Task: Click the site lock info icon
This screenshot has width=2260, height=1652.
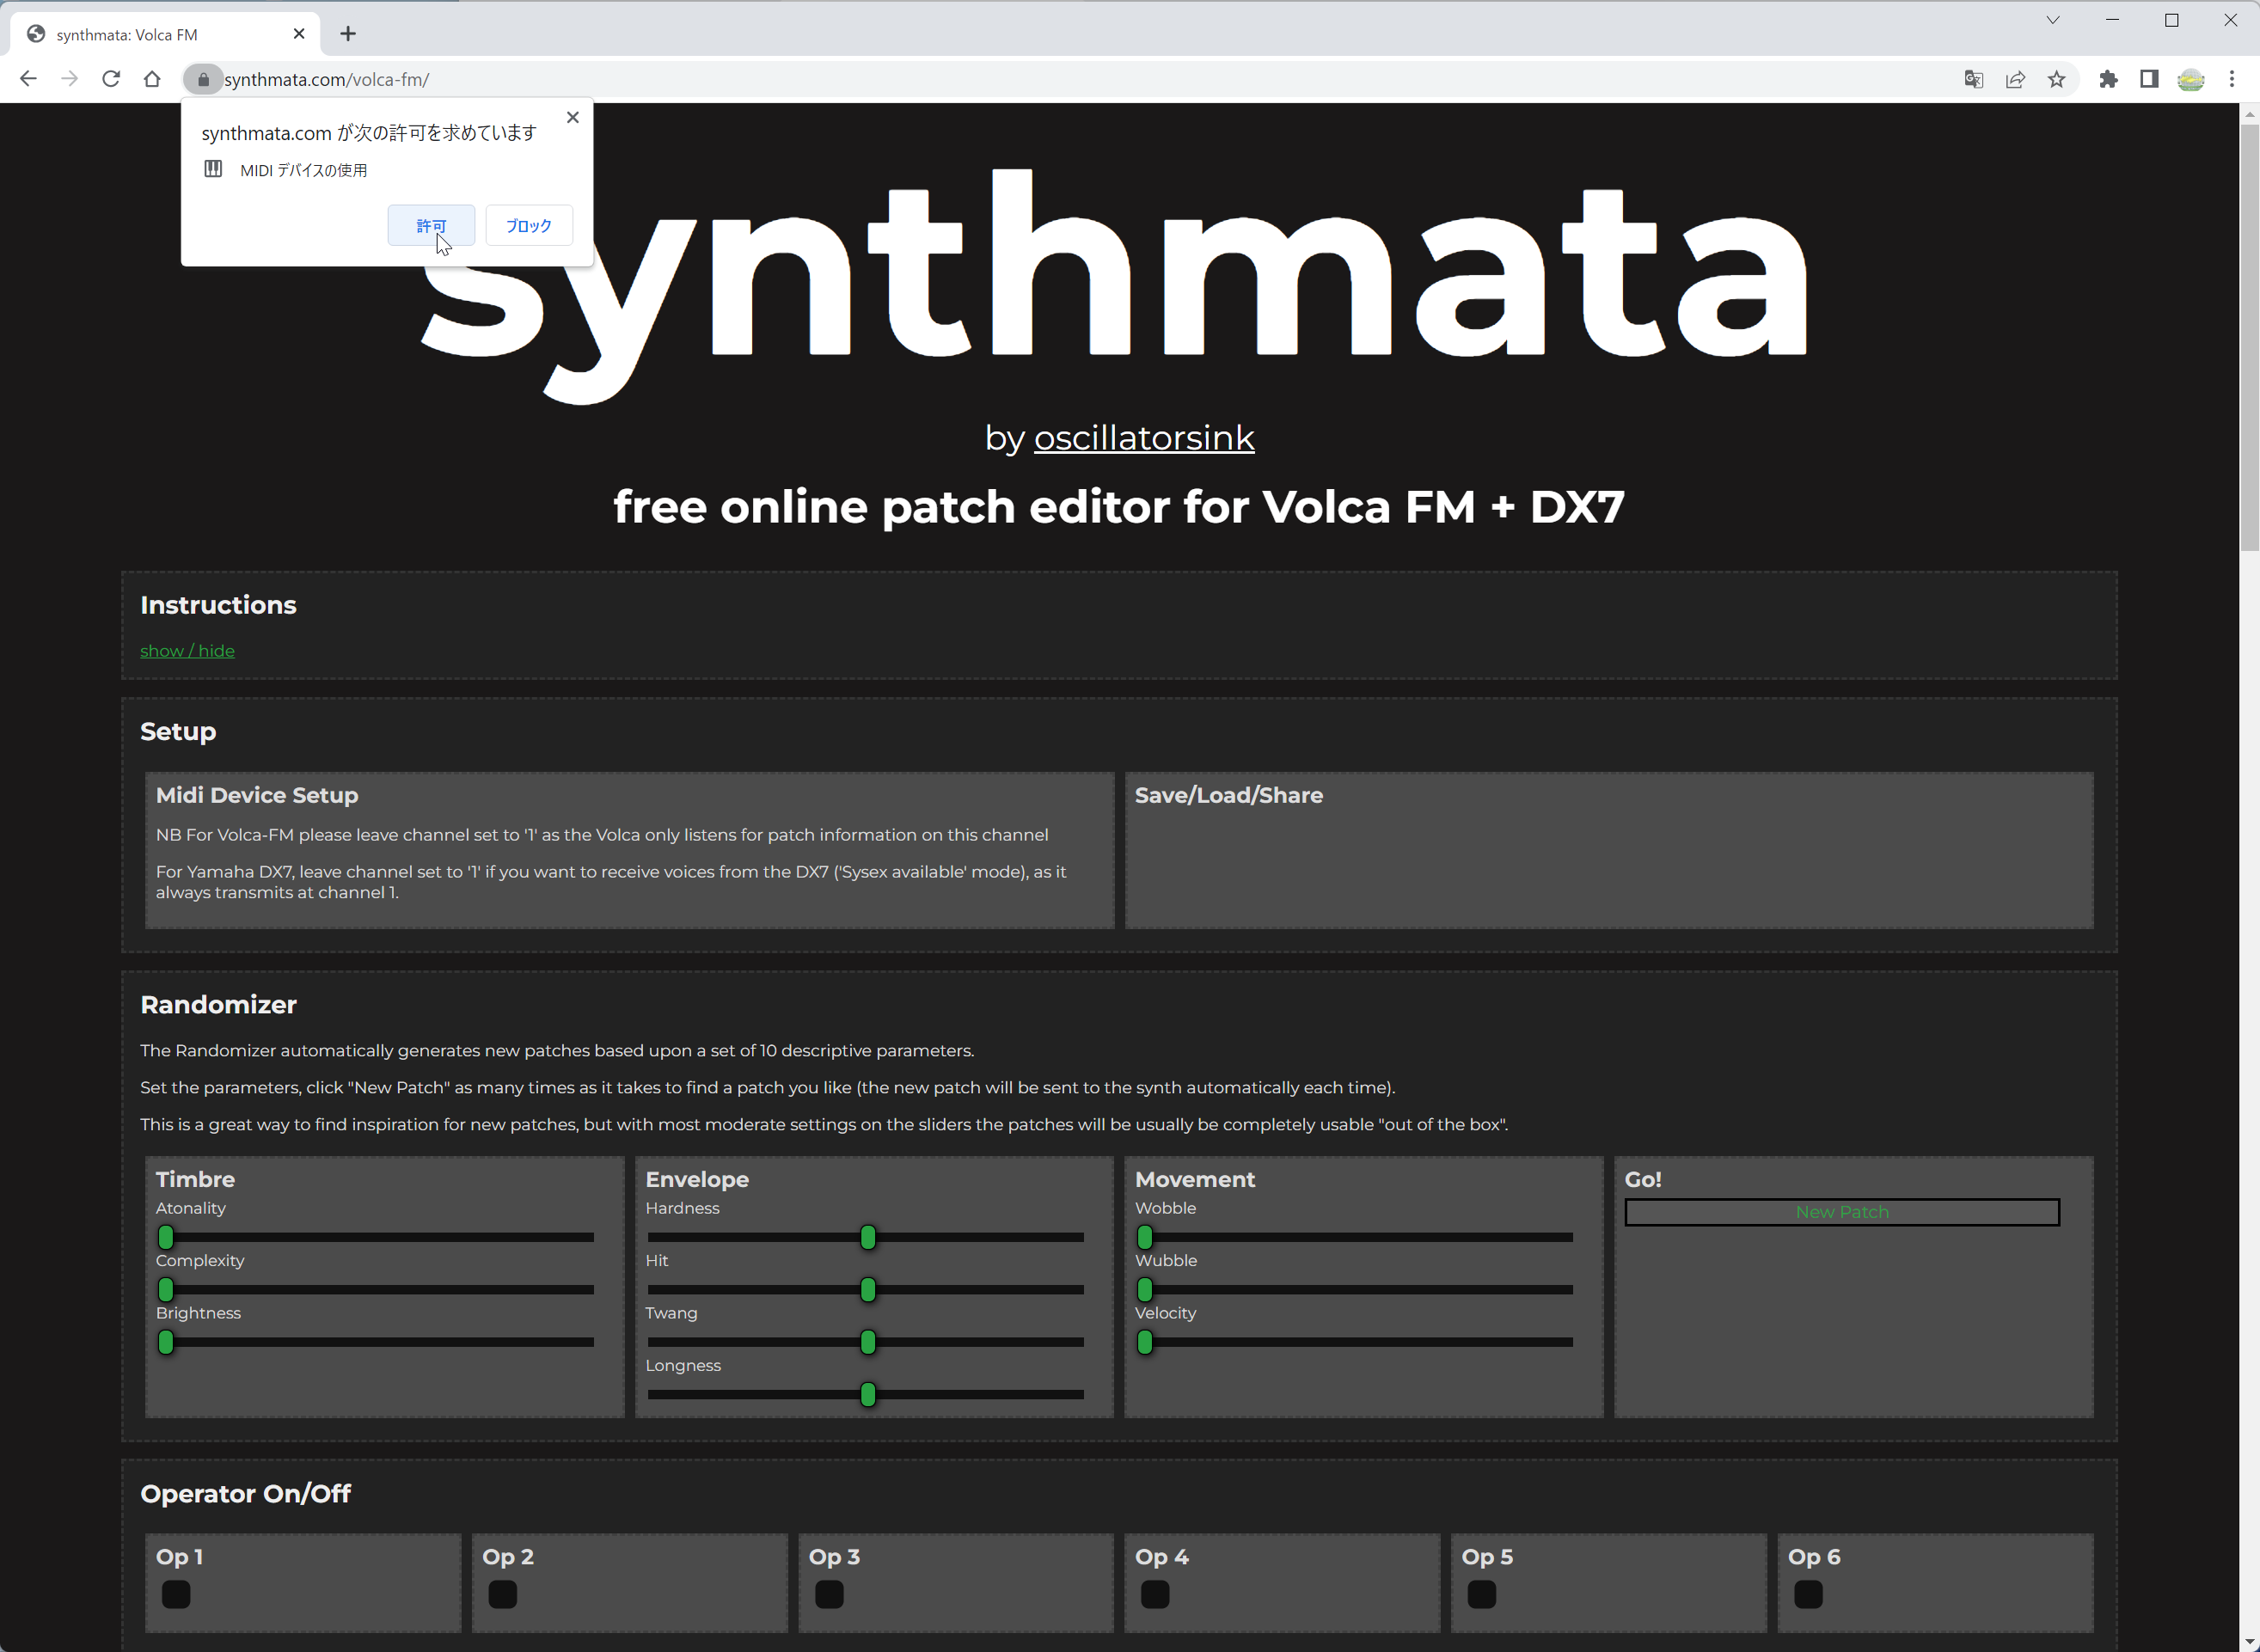Action: [203, 79]
